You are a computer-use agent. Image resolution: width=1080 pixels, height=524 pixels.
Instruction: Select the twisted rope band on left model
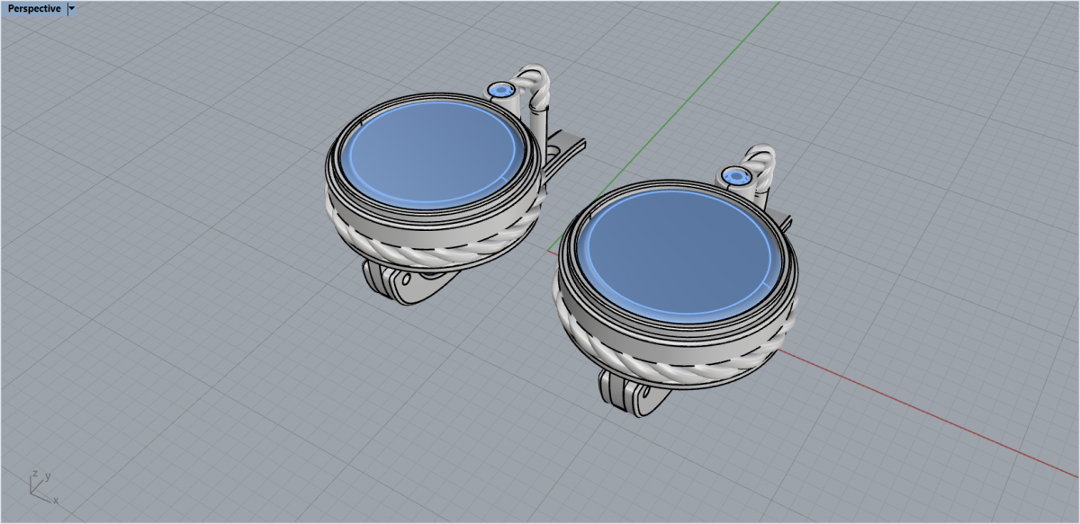(432, 253)
